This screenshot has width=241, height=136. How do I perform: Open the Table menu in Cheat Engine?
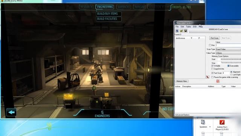pyautogui.click(x=188, y=27)
